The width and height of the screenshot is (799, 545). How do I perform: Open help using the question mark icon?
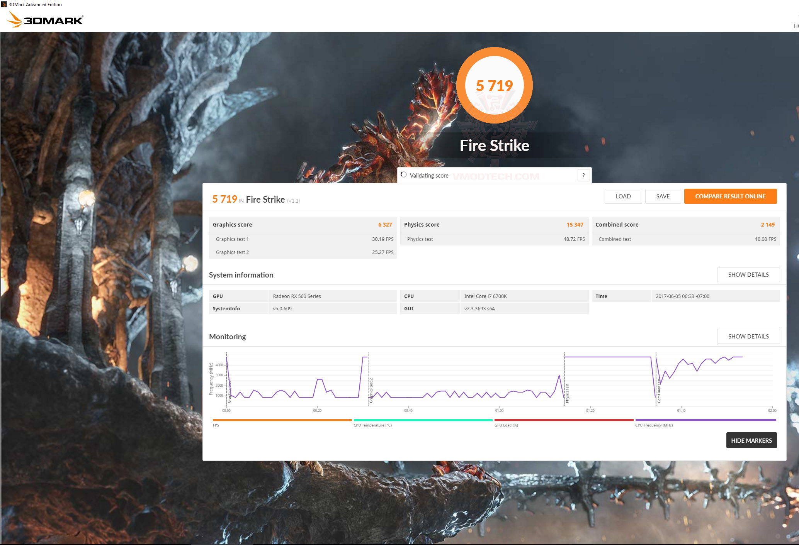coord(583,175)
